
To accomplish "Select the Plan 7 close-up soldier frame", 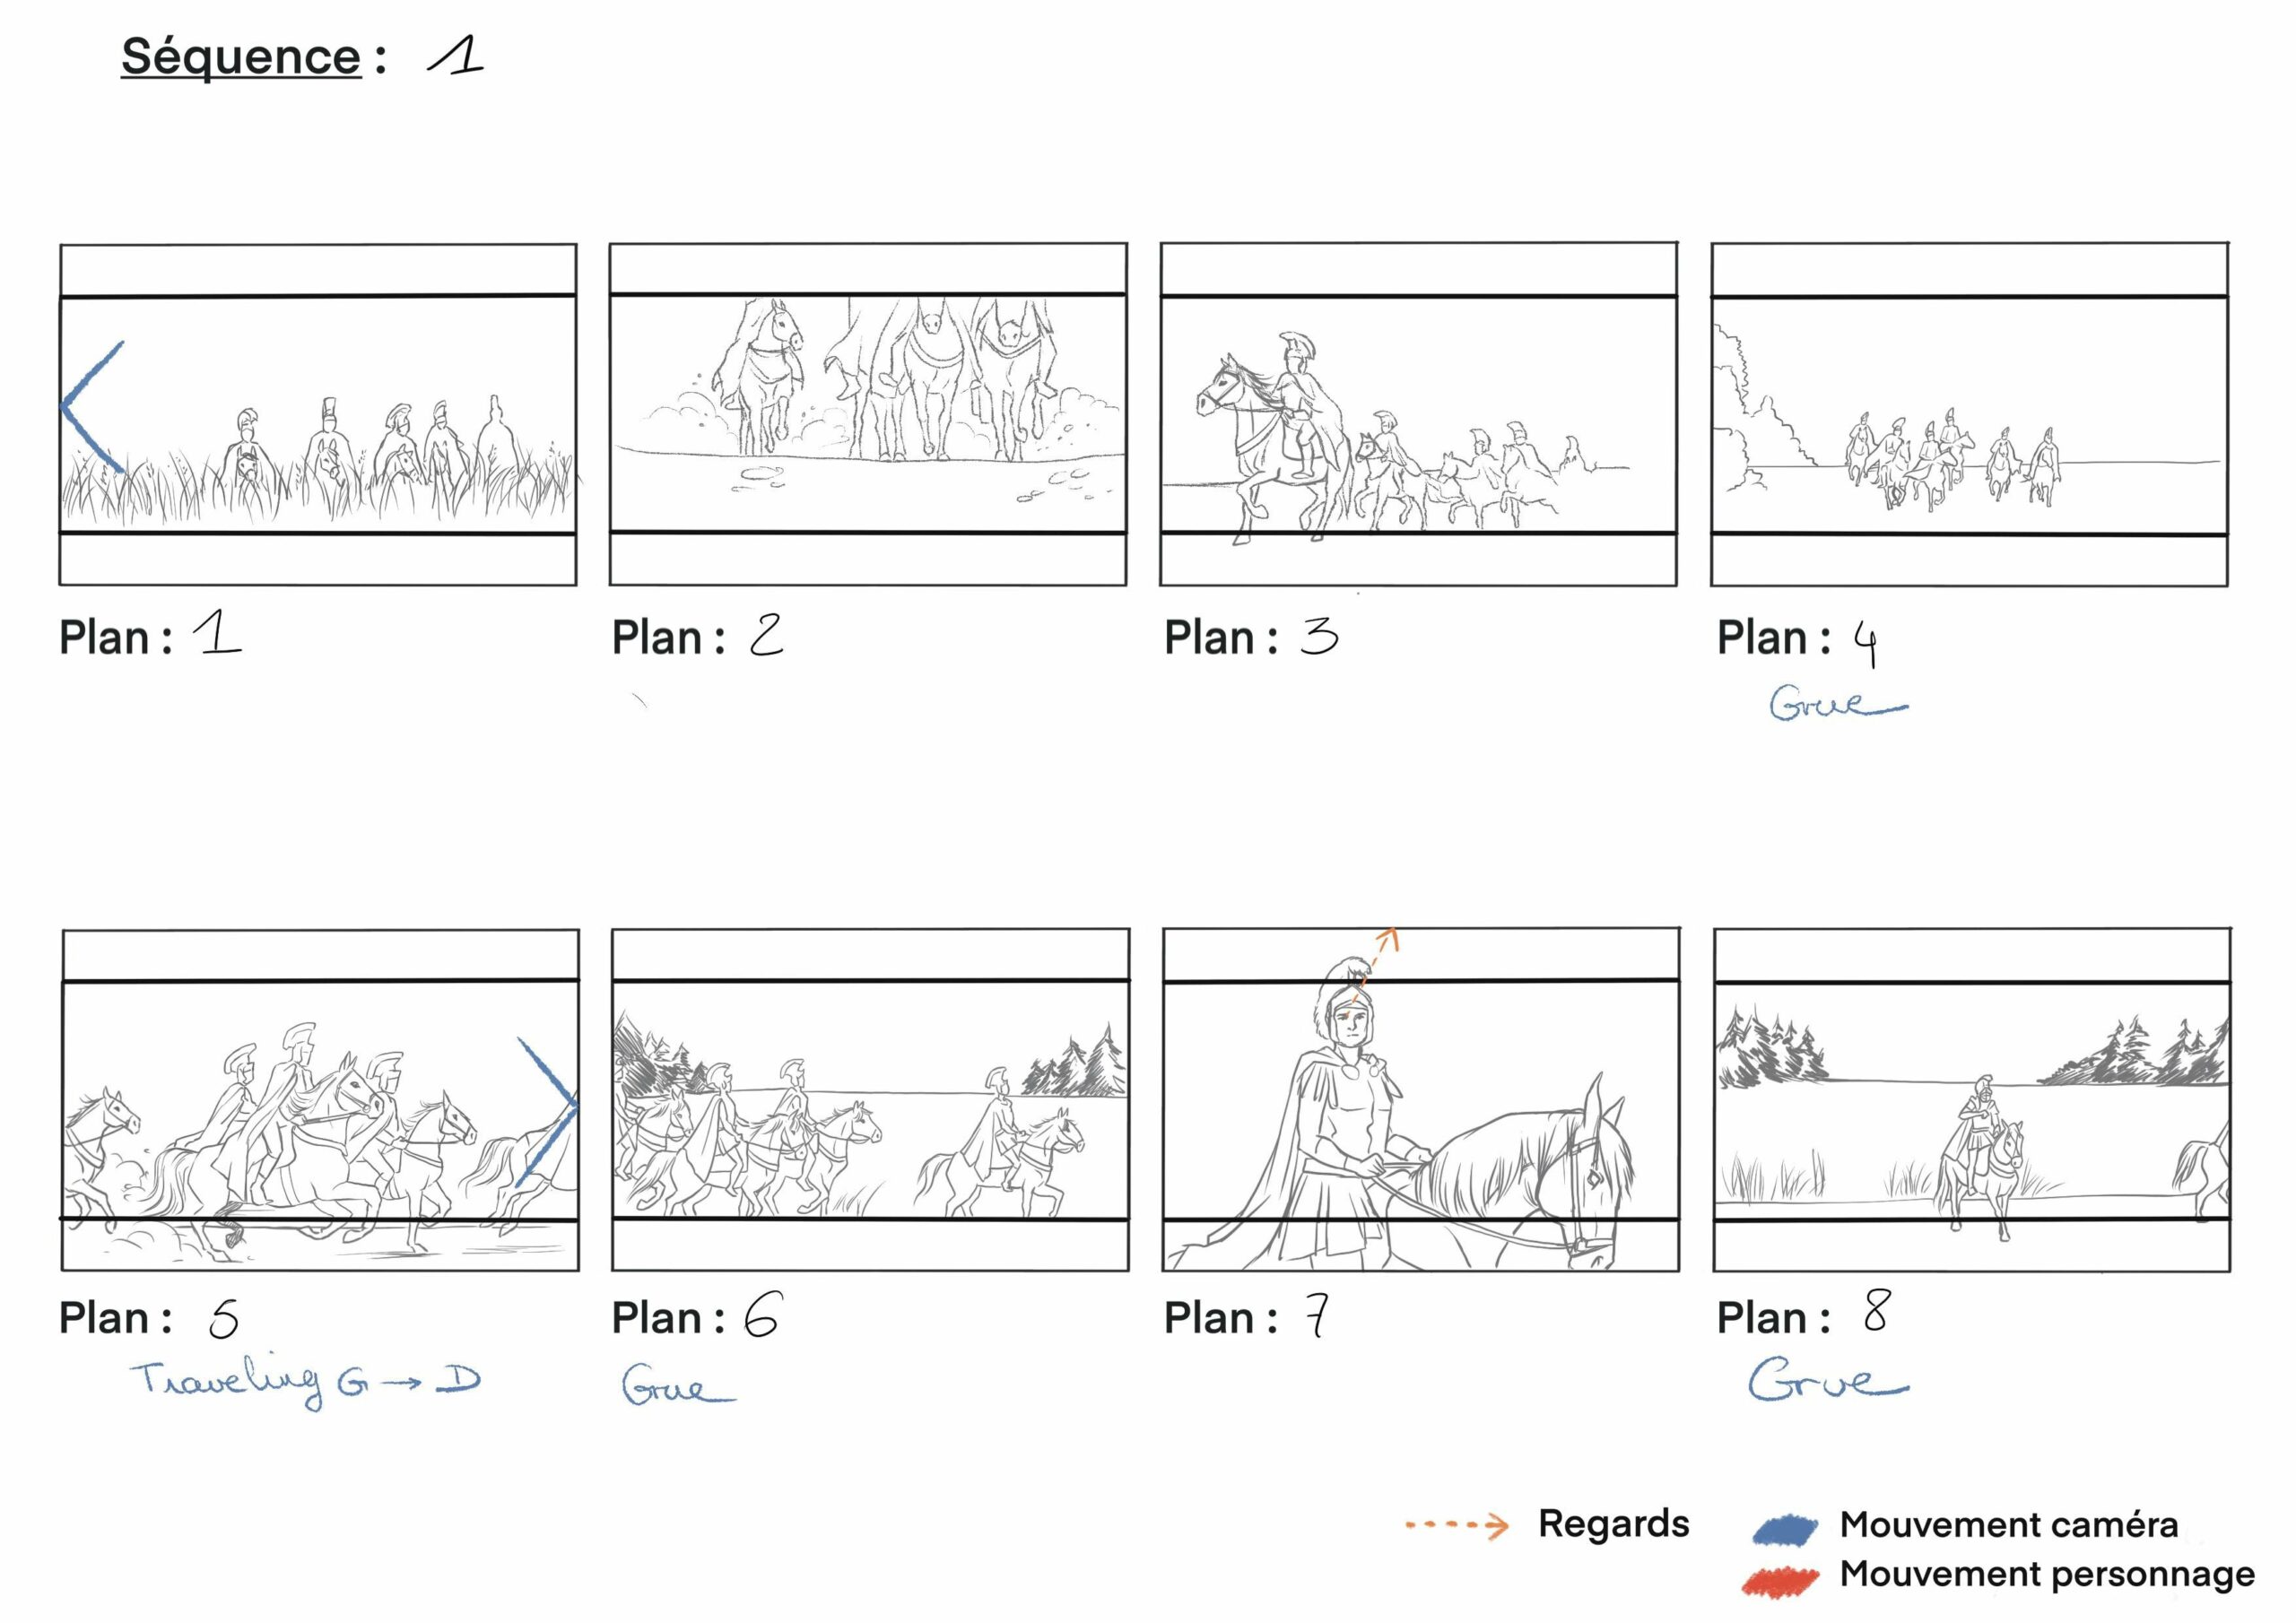I will (1421, 1100).
